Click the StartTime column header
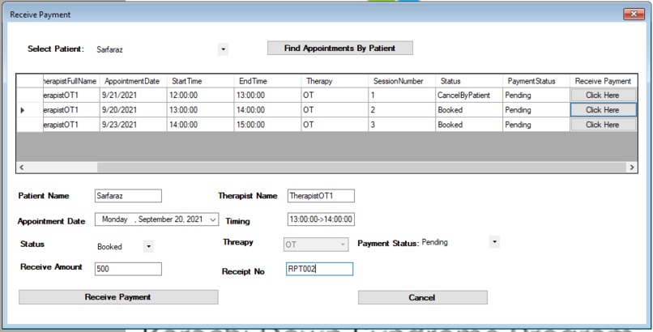The width and height of the screenshot is (653, 332). 200,81
